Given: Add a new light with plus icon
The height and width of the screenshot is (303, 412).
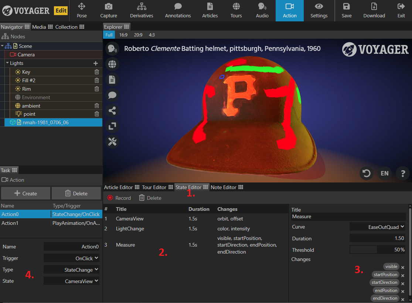Looking at the screenshot, I should coord(96,63).
